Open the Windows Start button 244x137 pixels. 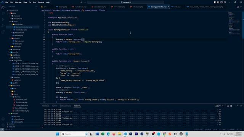[58, 134]
